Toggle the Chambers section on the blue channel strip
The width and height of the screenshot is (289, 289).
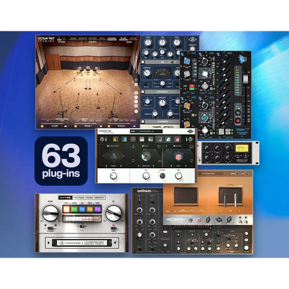click(x=142, y=122)
